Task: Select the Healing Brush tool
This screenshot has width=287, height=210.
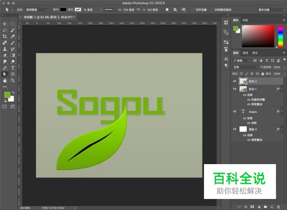Action: (4, 43)
